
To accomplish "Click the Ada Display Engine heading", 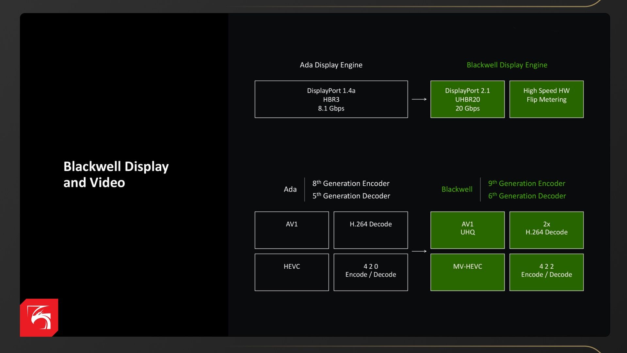I will pos(331,65).
